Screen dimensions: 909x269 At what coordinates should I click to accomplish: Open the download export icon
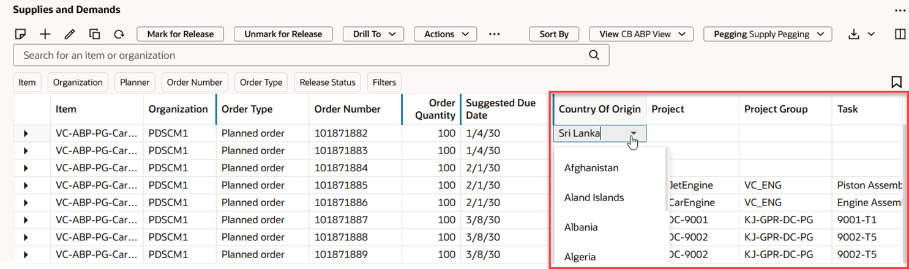pyautogui.click(x=855, y=34)
